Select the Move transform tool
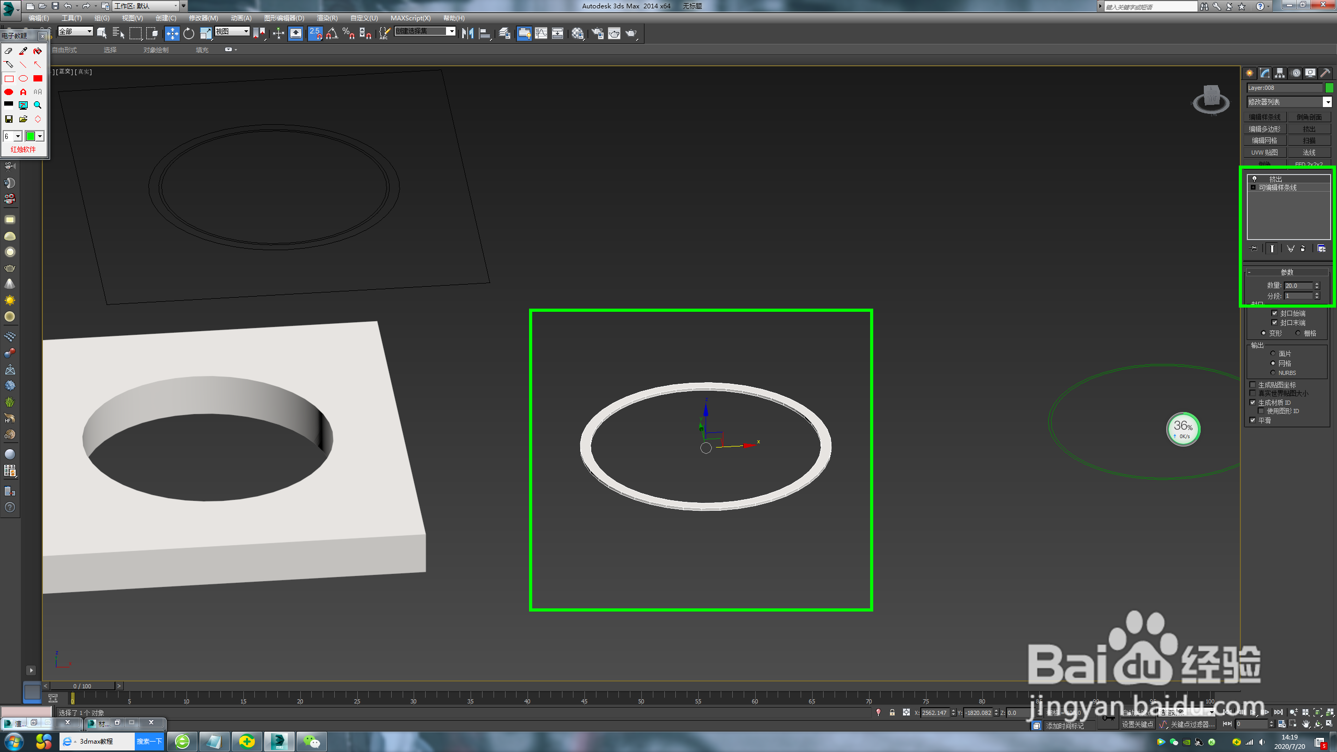 172,33
